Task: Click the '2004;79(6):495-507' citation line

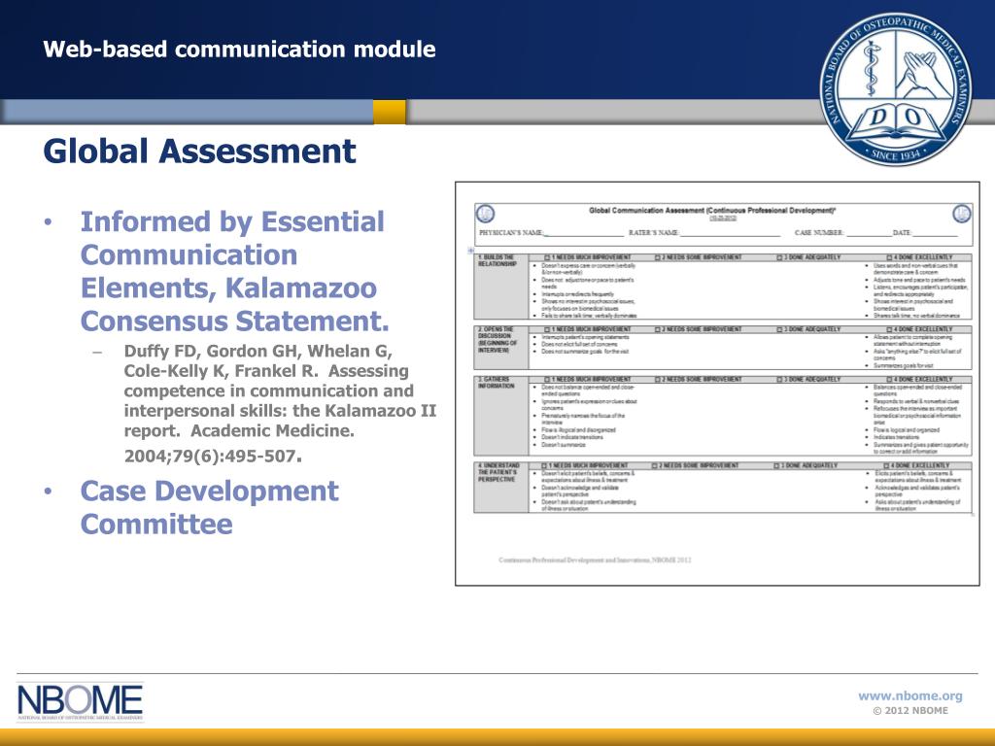Action: pyautogui.click(x=213, y=457)
